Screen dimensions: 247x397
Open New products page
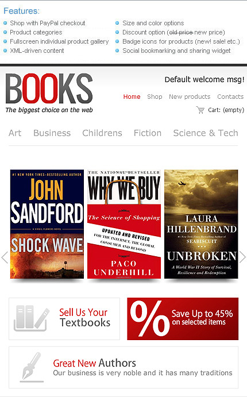190,97
